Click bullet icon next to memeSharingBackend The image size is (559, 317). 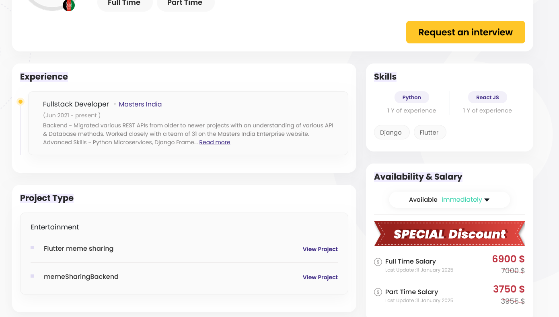32,276
